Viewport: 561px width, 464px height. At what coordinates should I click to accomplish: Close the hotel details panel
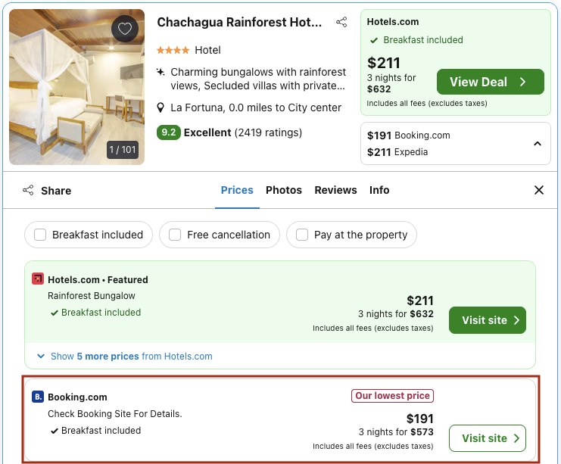pyautogui.click(x=539, y=190)
